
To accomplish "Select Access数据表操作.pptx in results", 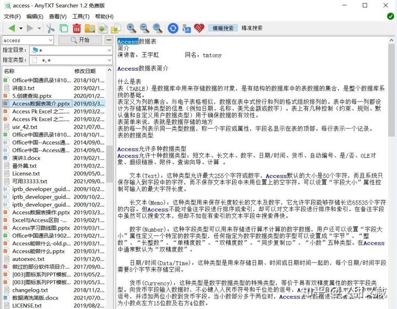I will click(54, 212).
